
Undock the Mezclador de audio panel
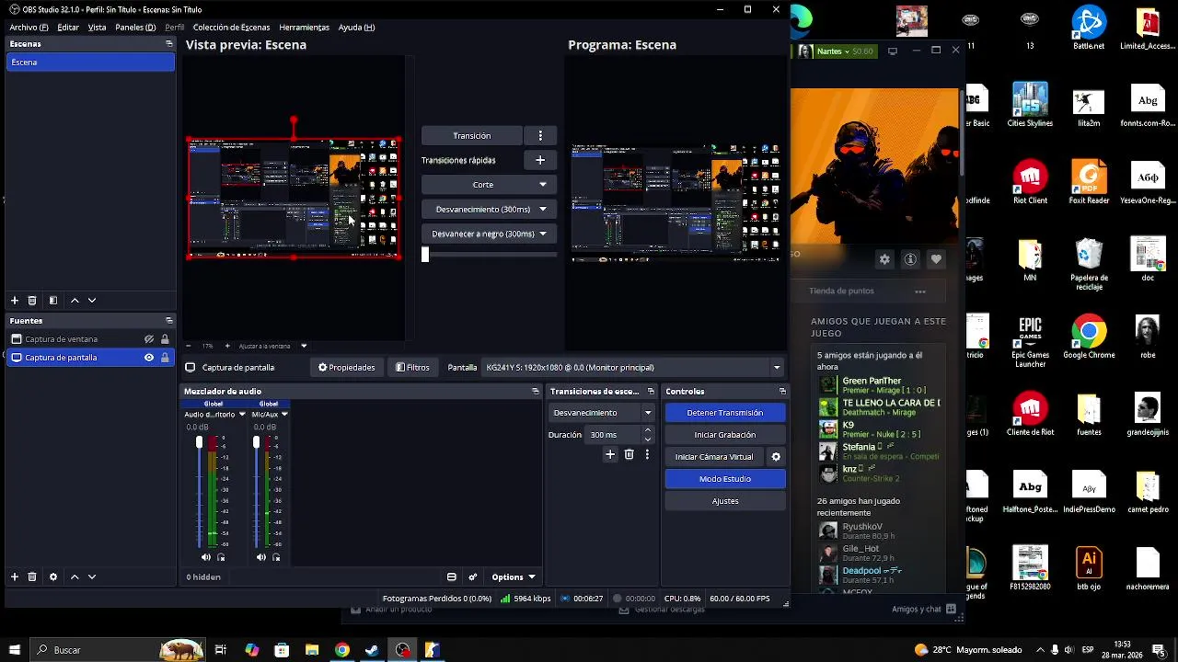click(536, 391)
